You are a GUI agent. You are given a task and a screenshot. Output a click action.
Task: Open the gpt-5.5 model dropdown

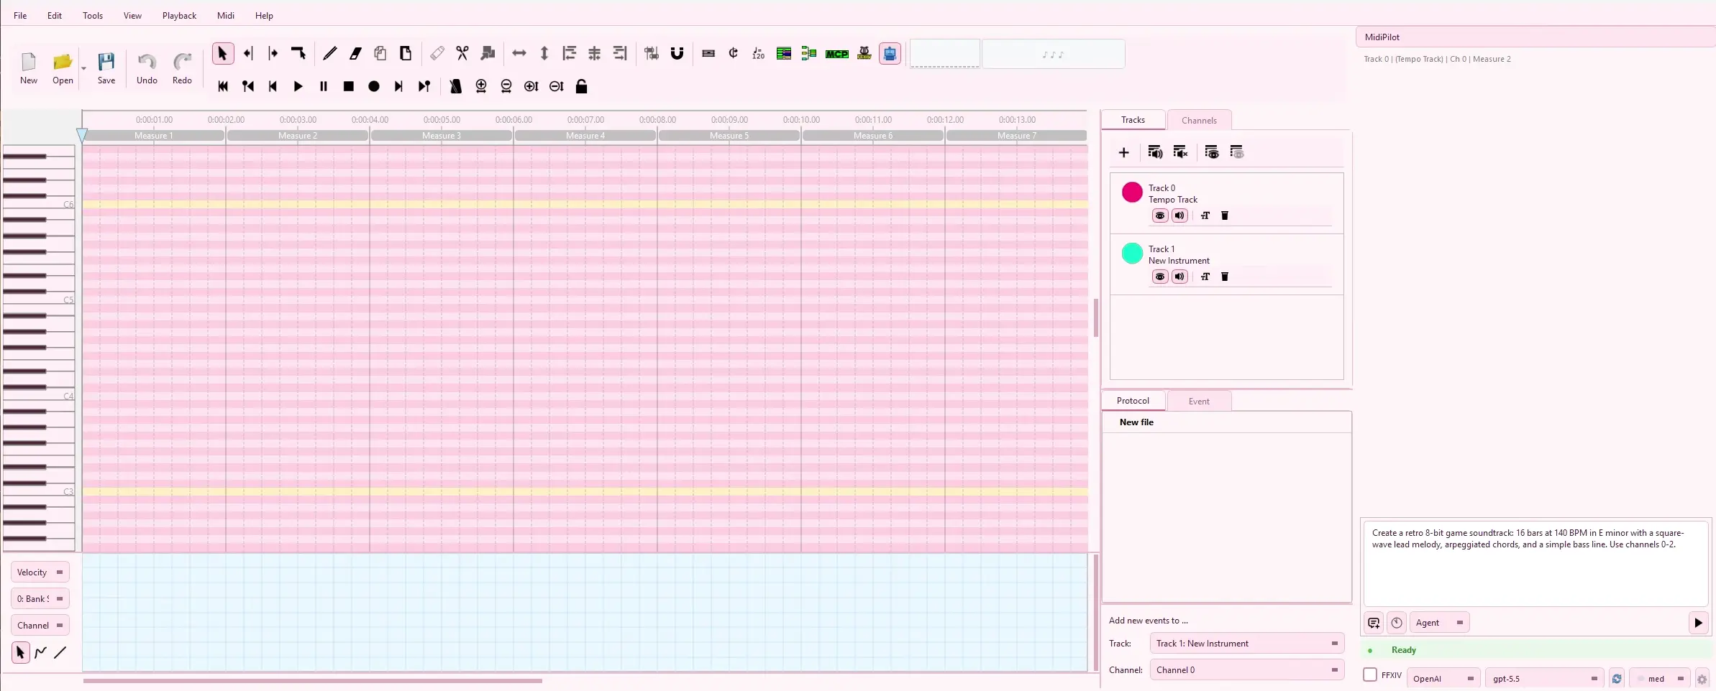click(x=1545, y=679)
